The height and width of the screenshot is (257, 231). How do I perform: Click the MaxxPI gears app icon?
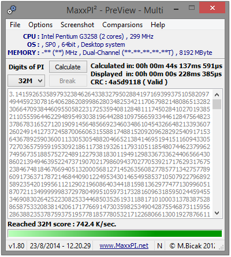pos(12,10)
